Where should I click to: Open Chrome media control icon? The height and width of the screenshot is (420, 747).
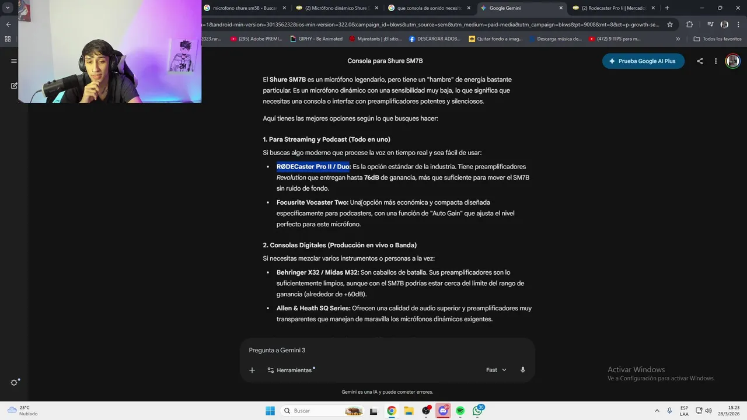[x=710, y=24]
